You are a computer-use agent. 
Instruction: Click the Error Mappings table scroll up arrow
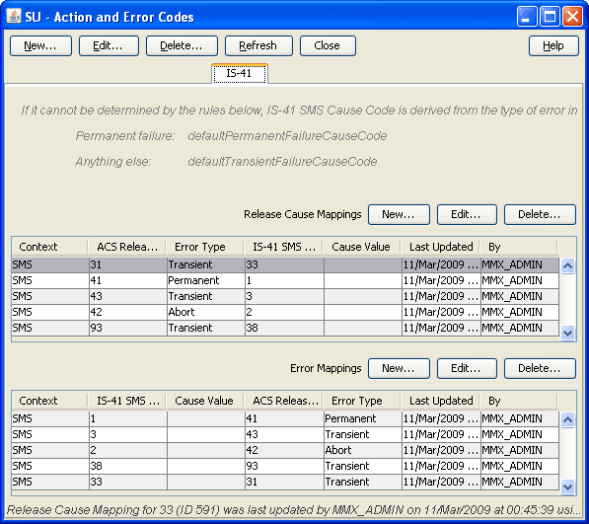click(x=567, y=420)
